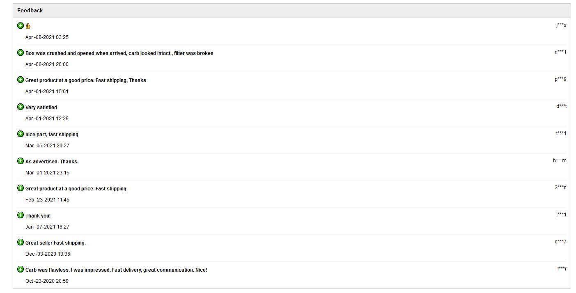This screenshot has width=576, height=293.
Task: Click the date 'Apr -08-2021 03:25'
Action: coord(47,37)
